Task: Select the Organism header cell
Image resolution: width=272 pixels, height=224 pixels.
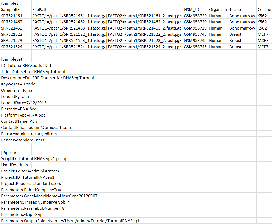Action: pos(218,9)
